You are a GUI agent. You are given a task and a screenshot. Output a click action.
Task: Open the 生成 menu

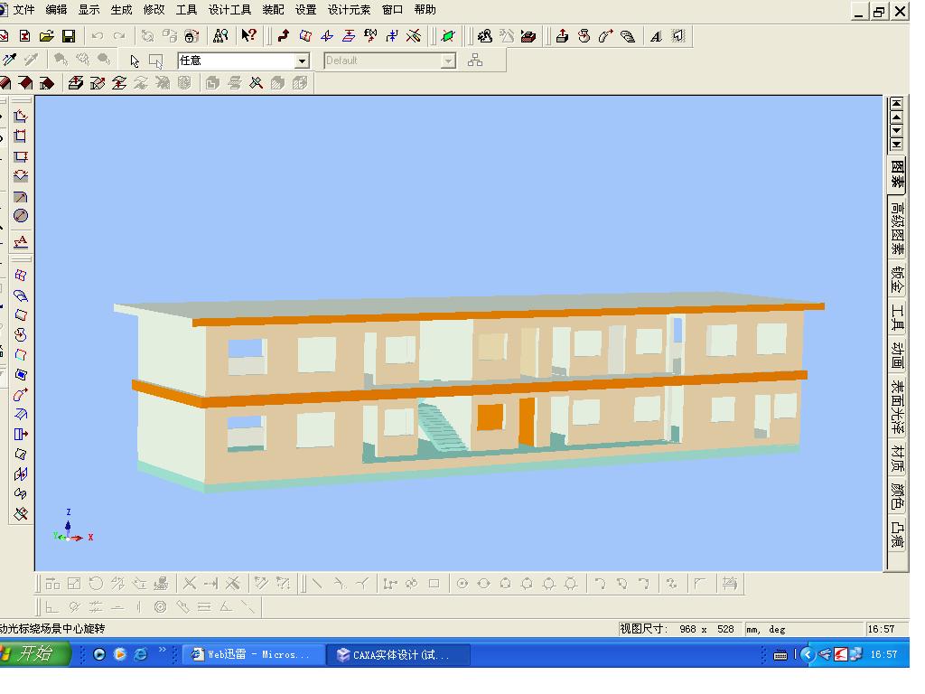[121, 10]
